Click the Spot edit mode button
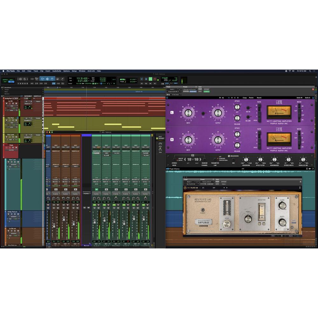 click(11, 80)
